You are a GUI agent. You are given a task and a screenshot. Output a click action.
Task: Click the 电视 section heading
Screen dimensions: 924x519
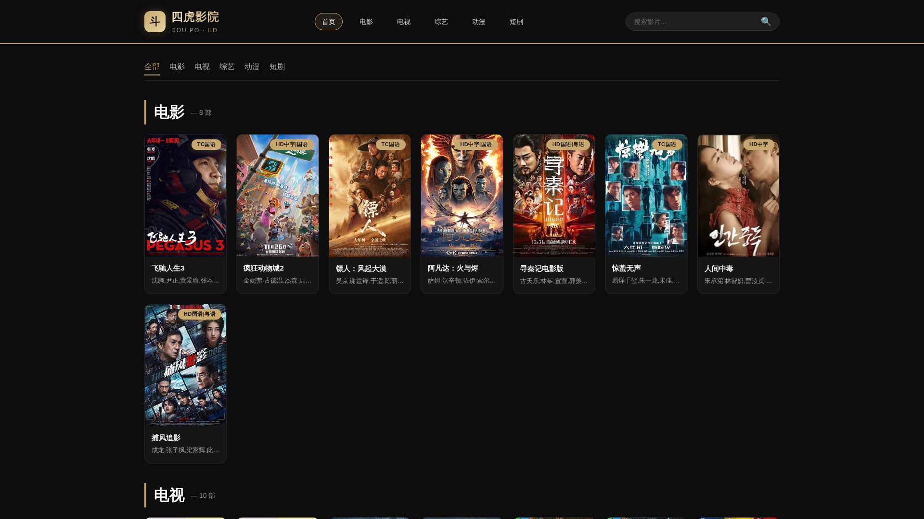[x=169, y=495]
